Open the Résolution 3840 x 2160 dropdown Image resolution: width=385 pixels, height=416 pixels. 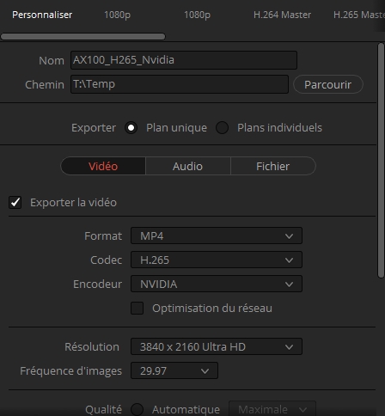tap(217, 346)
